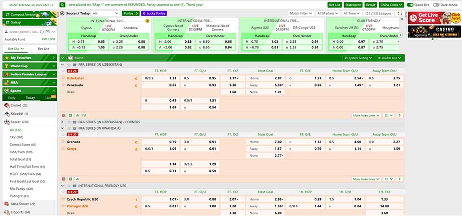Screen dimensions: 462x216
Task: Open the System Sorting dropdown
Action: point(359,58)
